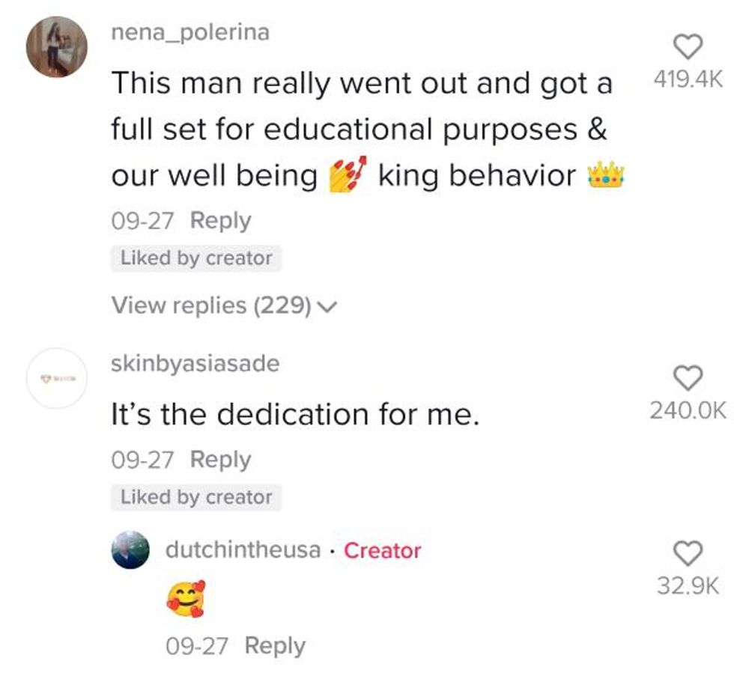Screen dimensions: 734x679
Task: Open dutchintheusa's profile avatar
Action: pyautogui.click(x=131, y=550)
